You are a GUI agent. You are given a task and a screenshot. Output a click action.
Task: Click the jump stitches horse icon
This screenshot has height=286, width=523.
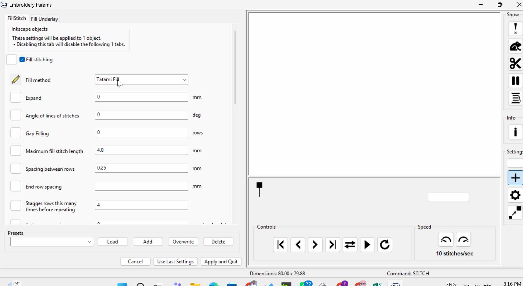(x=515, y=46)
